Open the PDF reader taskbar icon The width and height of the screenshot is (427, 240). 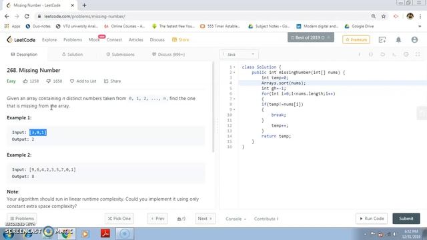105,233
